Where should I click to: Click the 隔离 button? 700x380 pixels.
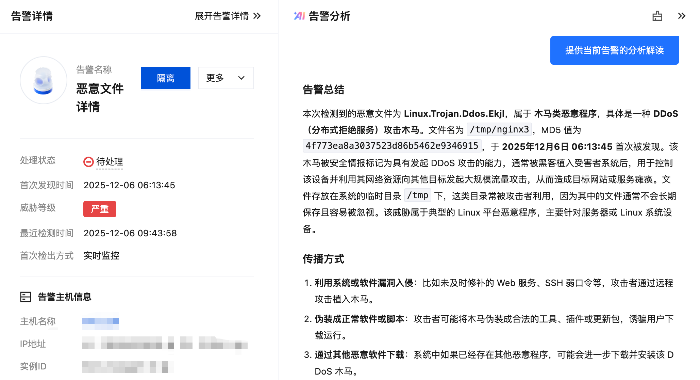[166, 78]
